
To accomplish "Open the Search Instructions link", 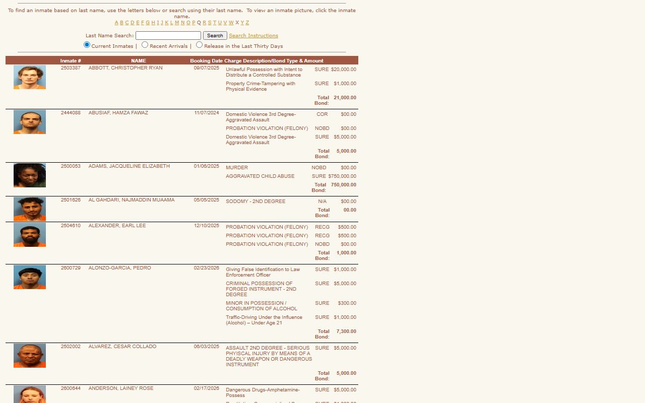I will coord(253,36).
